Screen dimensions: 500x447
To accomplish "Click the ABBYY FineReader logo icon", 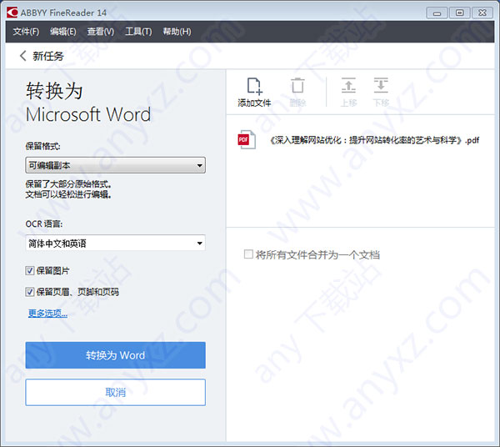I will point(12,13).
